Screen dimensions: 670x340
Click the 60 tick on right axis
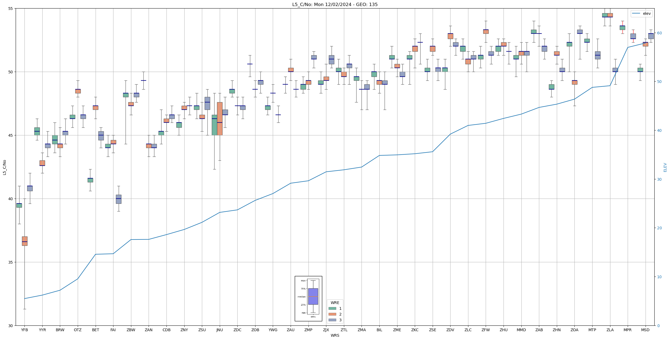659,33
